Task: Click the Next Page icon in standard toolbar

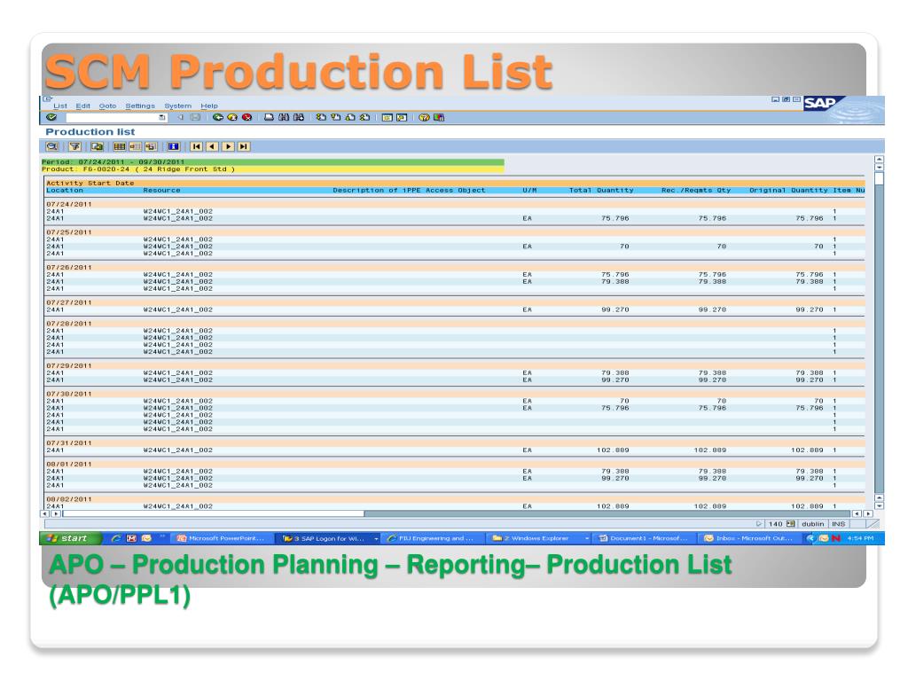Action: pos(349,117)
